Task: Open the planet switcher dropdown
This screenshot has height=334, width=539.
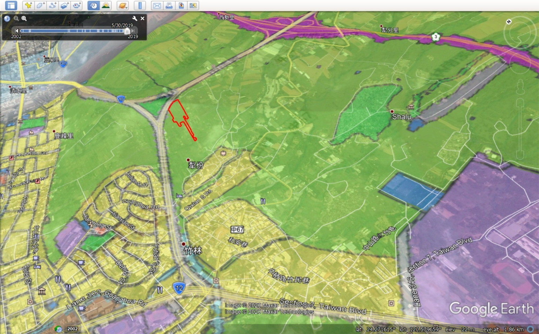Action: click(122, 5)
